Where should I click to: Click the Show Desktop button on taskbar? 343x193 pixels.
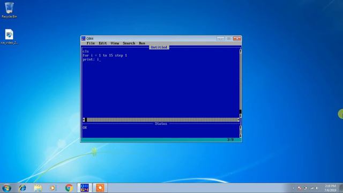341,188
